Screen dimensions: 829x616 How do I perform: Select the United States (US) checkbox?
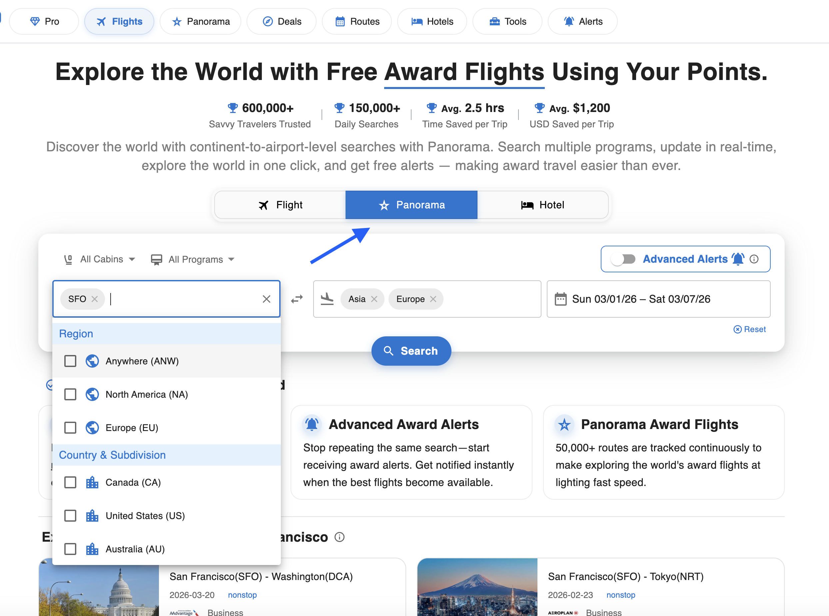tap(70, 516)
